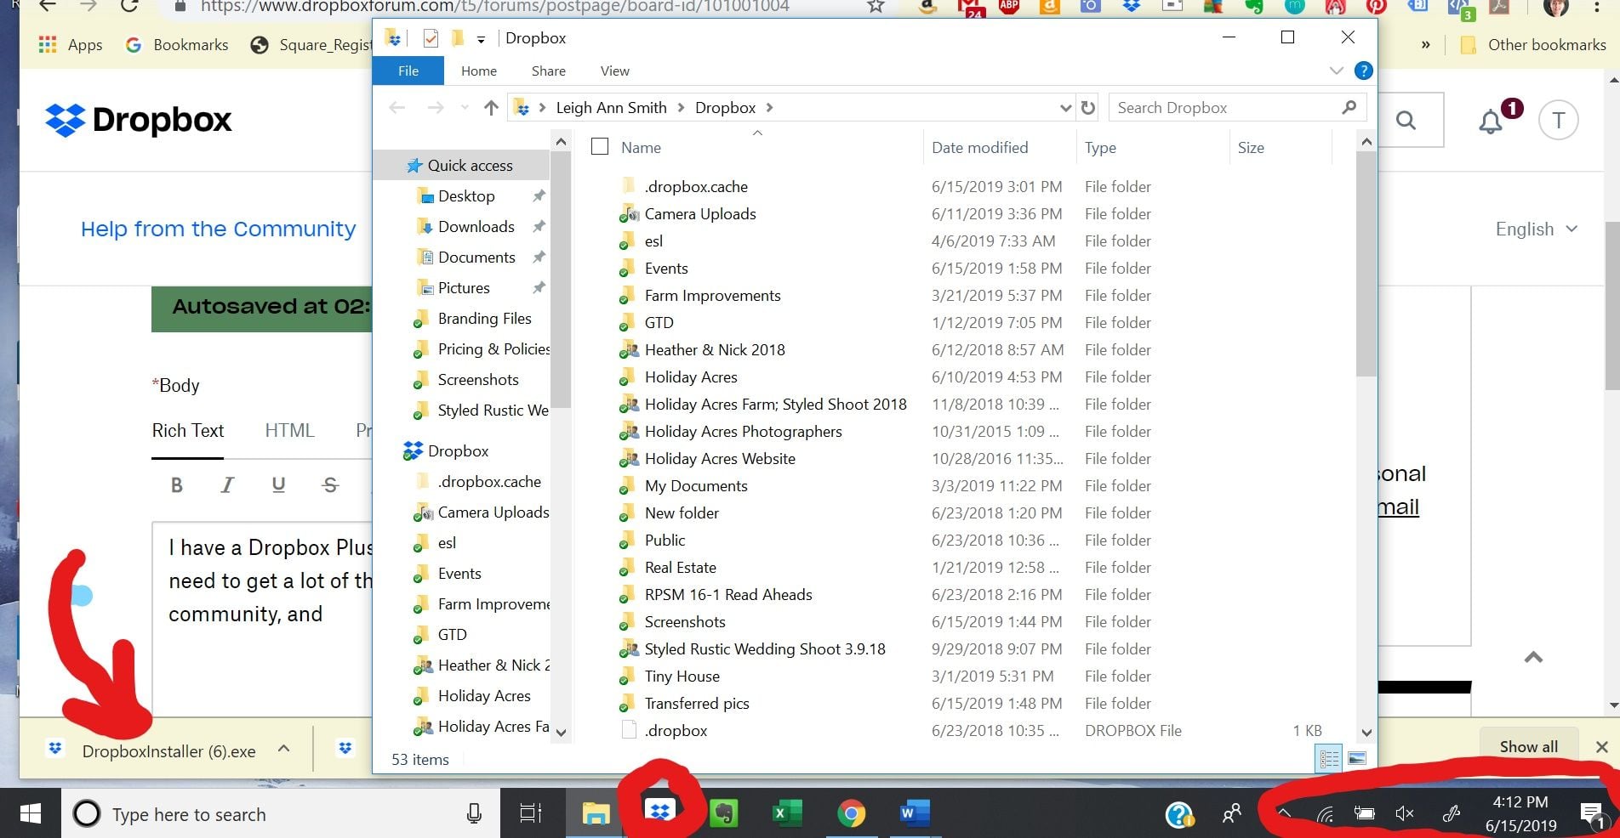Open Leigh Ann Smith from the breadcrumb path
Image resolution: width=1620 pixels, height=838 pixels.
(x=611, y=107)
